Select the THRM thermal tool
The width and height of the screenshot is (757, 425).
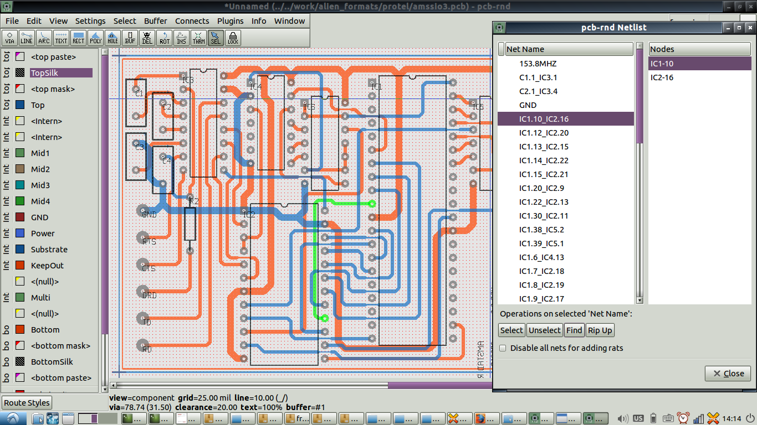(198, 38)
